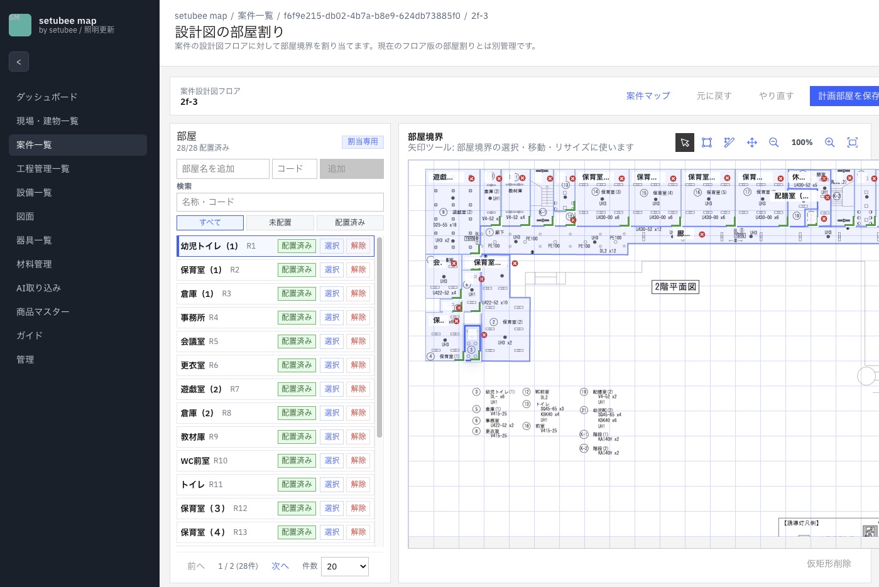Click 選択 for 保育室 (1) R2

332,270
